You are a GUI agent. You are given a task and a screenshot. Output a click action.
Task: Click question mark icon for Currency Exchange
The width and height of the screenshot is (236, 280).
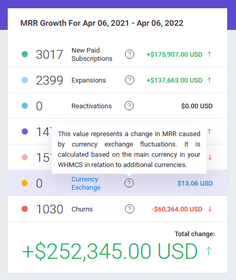pos(129,183)
